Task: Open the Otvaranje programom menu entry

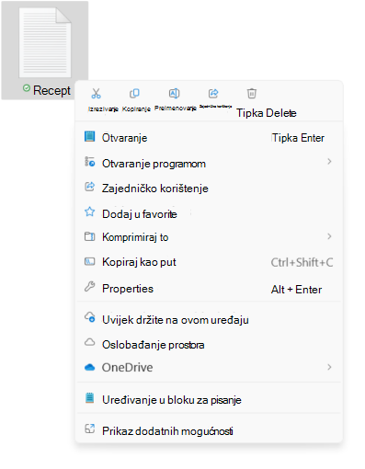Action: click(x=209, y=164)
